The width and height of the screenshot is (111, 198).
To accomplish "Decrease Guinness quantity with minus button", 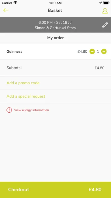I will point(92,51).
